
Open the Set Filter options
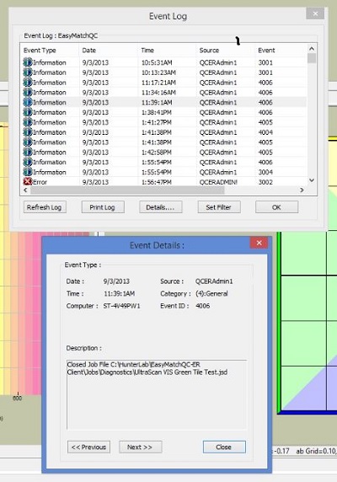pos(219,207)
